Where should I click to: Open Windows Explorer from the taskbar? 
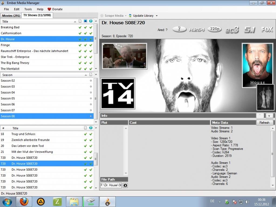74,202
